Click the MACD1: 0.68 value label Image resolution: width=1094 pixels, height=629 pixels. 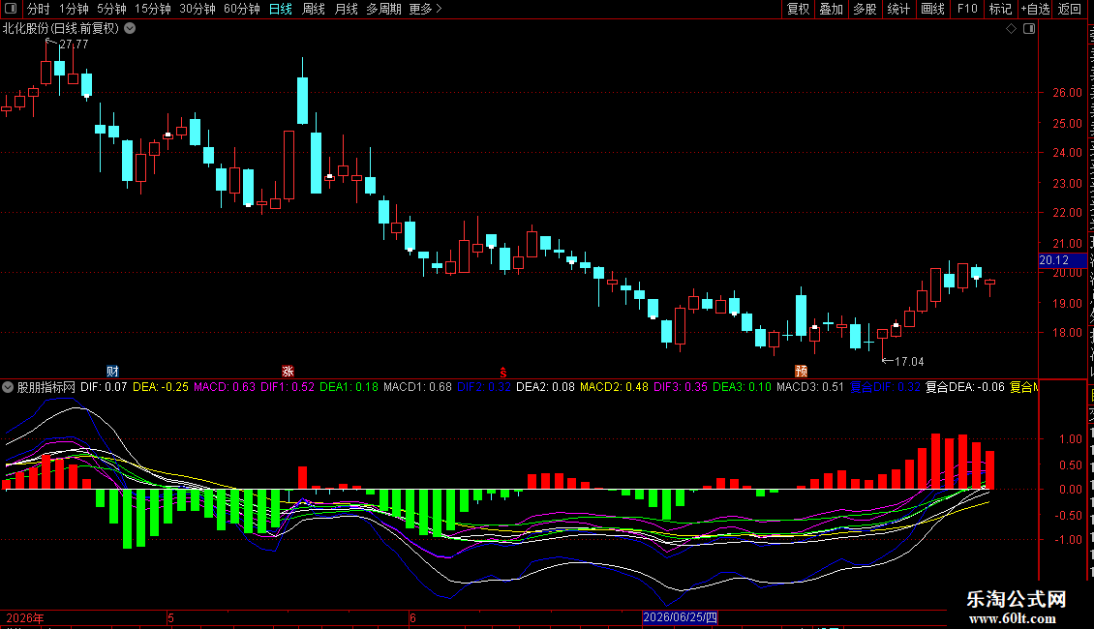[418, 387]
